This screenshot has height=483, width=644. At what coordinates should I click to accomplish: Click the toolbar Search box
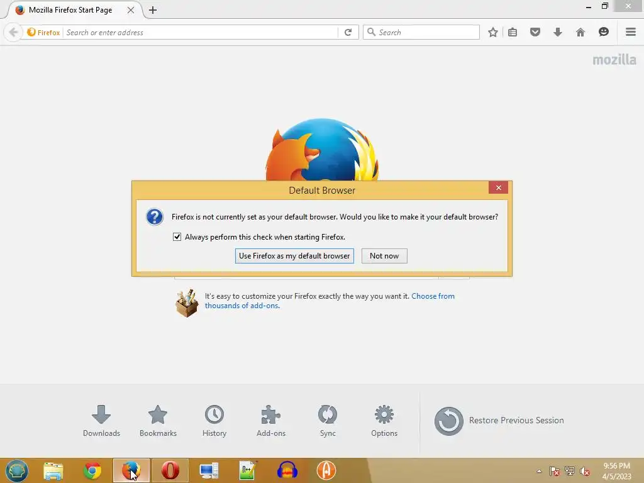[x=421, y=32]
